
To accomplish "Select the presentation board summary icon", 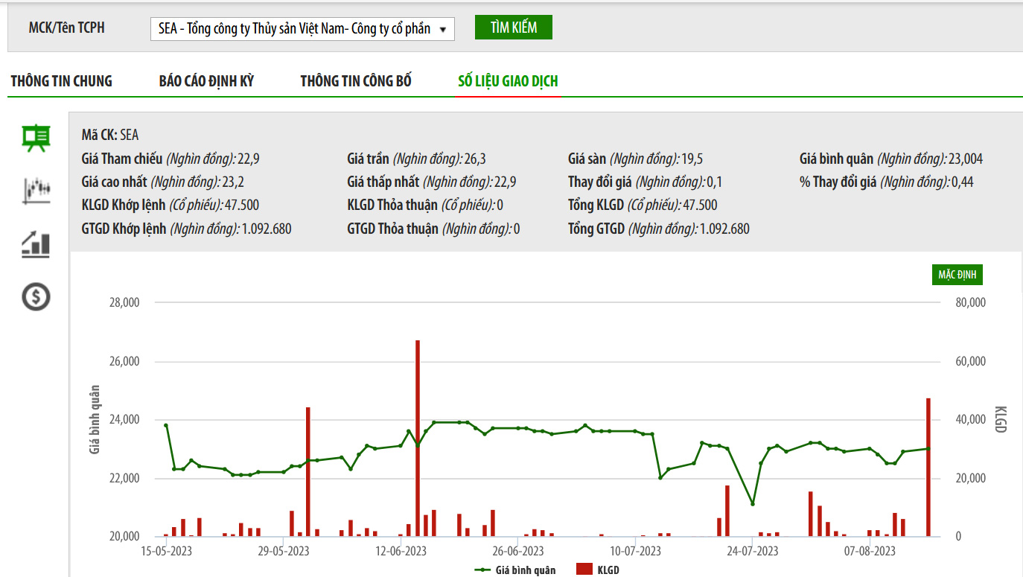I will (x=36, y=139).
